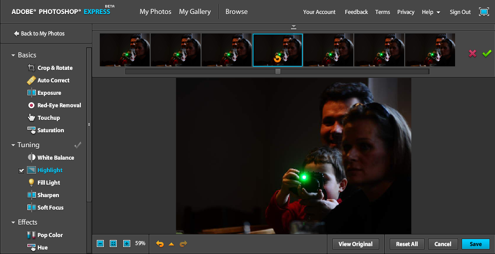Click the undo arrow icon
495x254 pixels.
pos(160,244)
